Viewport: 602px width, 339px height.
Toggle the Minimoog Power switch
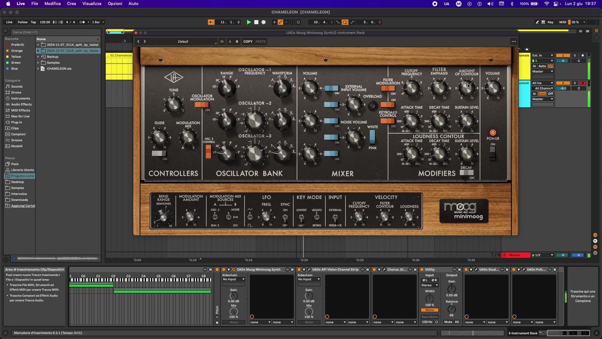(492, 152)
